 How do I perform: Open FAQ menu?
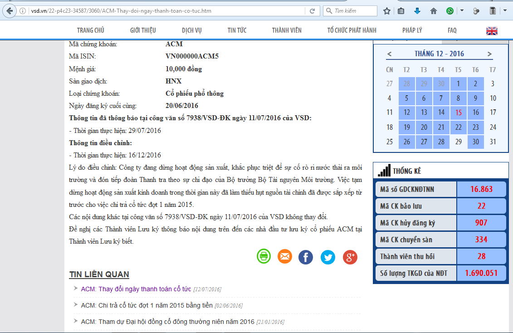(x=452, y=30)
